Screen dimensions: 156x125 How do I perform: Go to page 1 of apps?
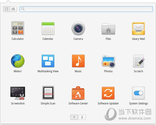[x=74, y=117]
